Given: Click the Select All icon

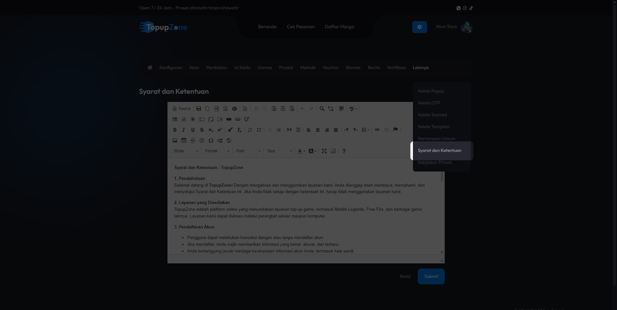Looking at the screenshot, I should click(x=342, y=109).
